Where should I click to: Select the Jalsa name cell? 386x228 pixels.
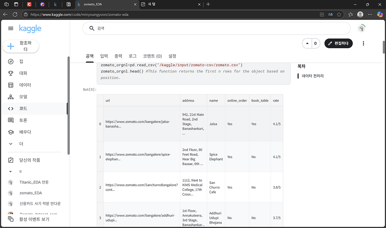(216, 124)
